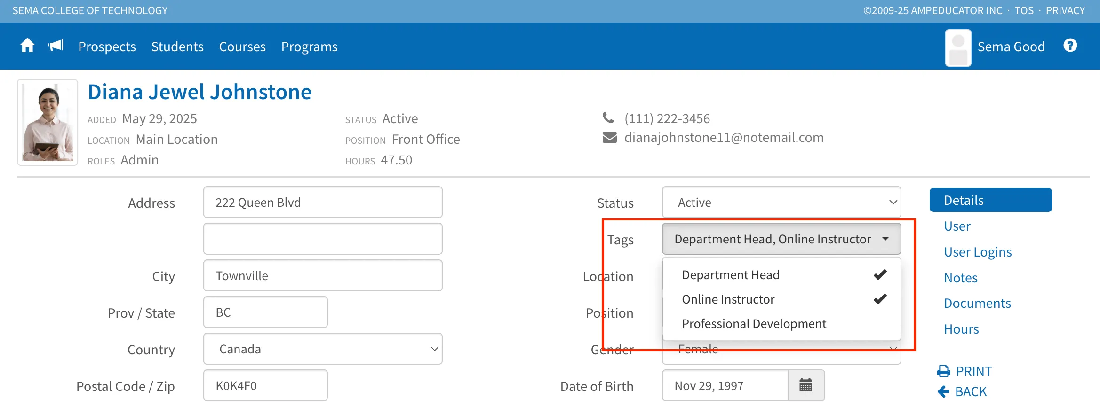Click the envelope email icon
This screenshot has width=1100, height=406.
click(x=610, y=137)
